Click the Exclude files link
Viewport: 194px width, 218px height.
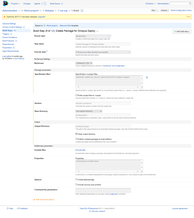81,150
